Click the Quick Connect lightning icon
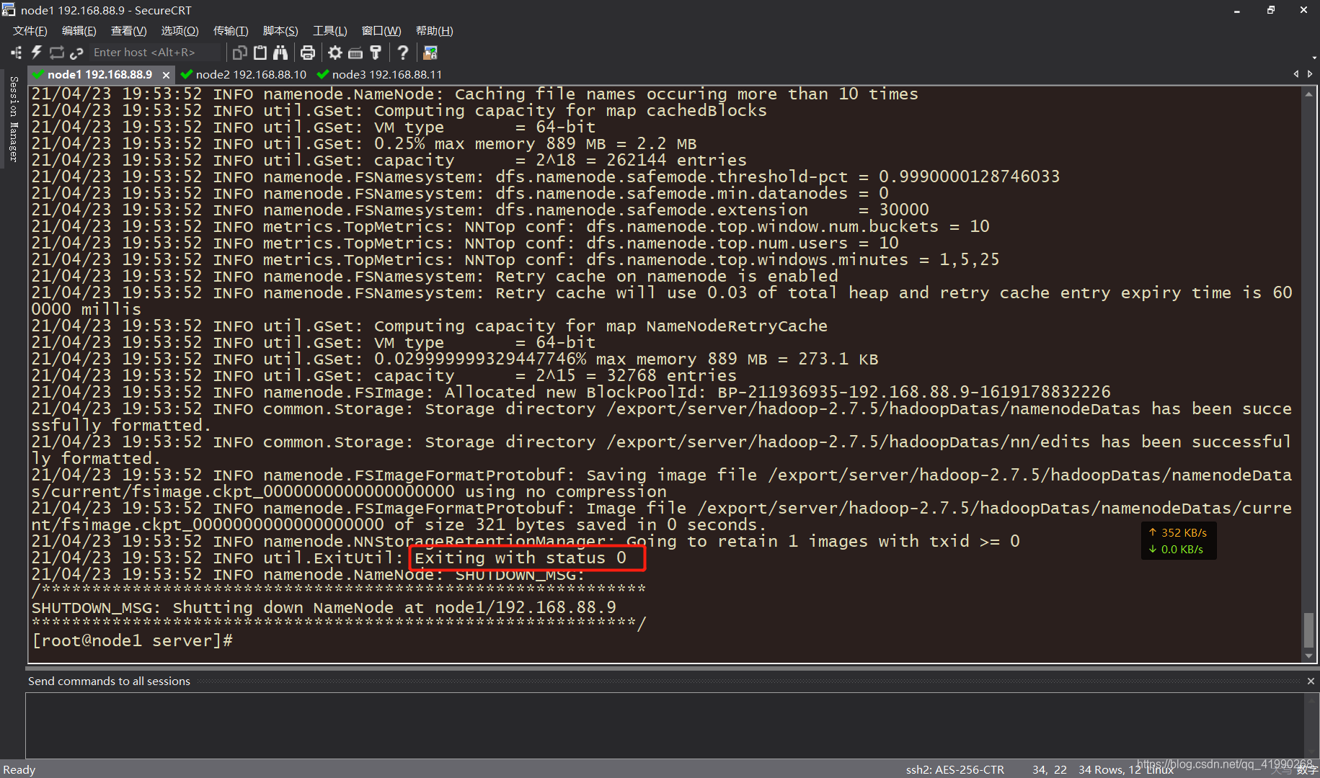The height and width of the screenshot is (778, 1320). tap(36, 53)
